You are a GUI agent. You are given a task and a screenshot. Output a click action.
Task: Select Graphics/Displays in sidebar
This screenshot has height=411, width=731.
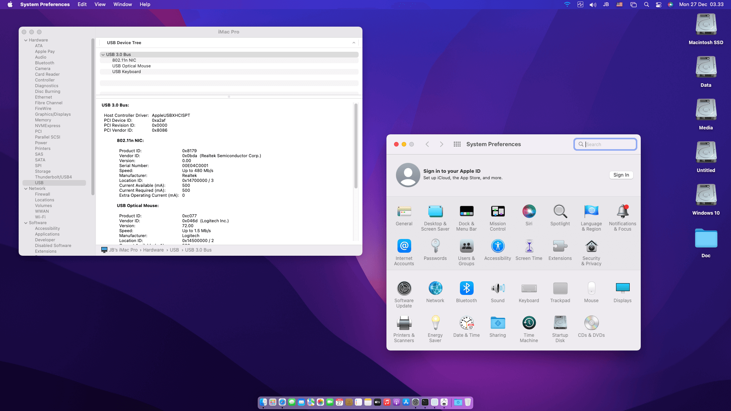pyautogui.click(x=53, y=115)
